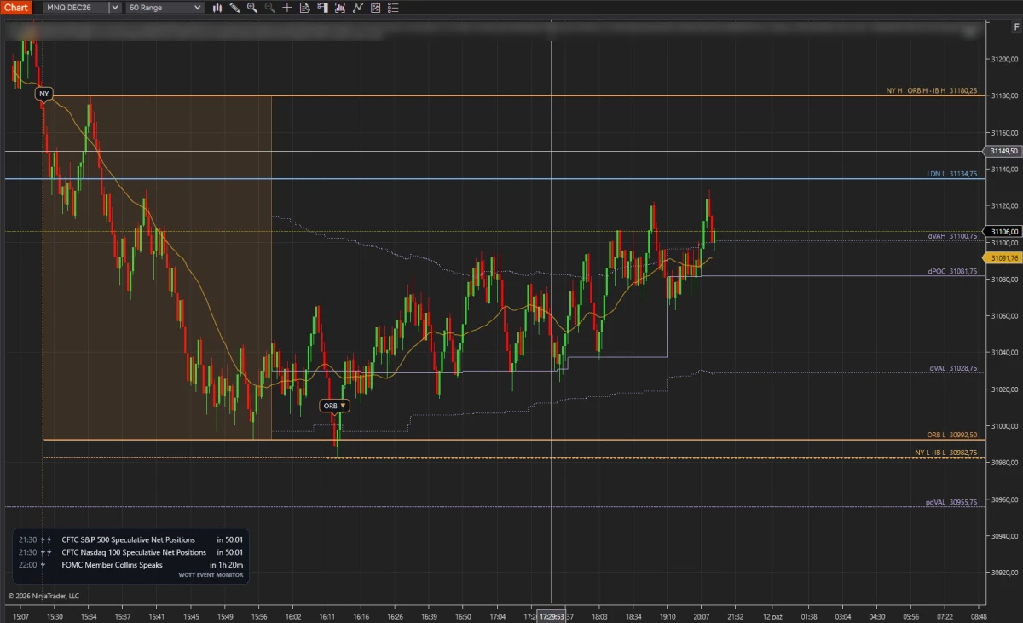Click the FOMC Member Collins Speaks event
The height and width of the screenshot is (623, 1023).
tap(131, 565)
